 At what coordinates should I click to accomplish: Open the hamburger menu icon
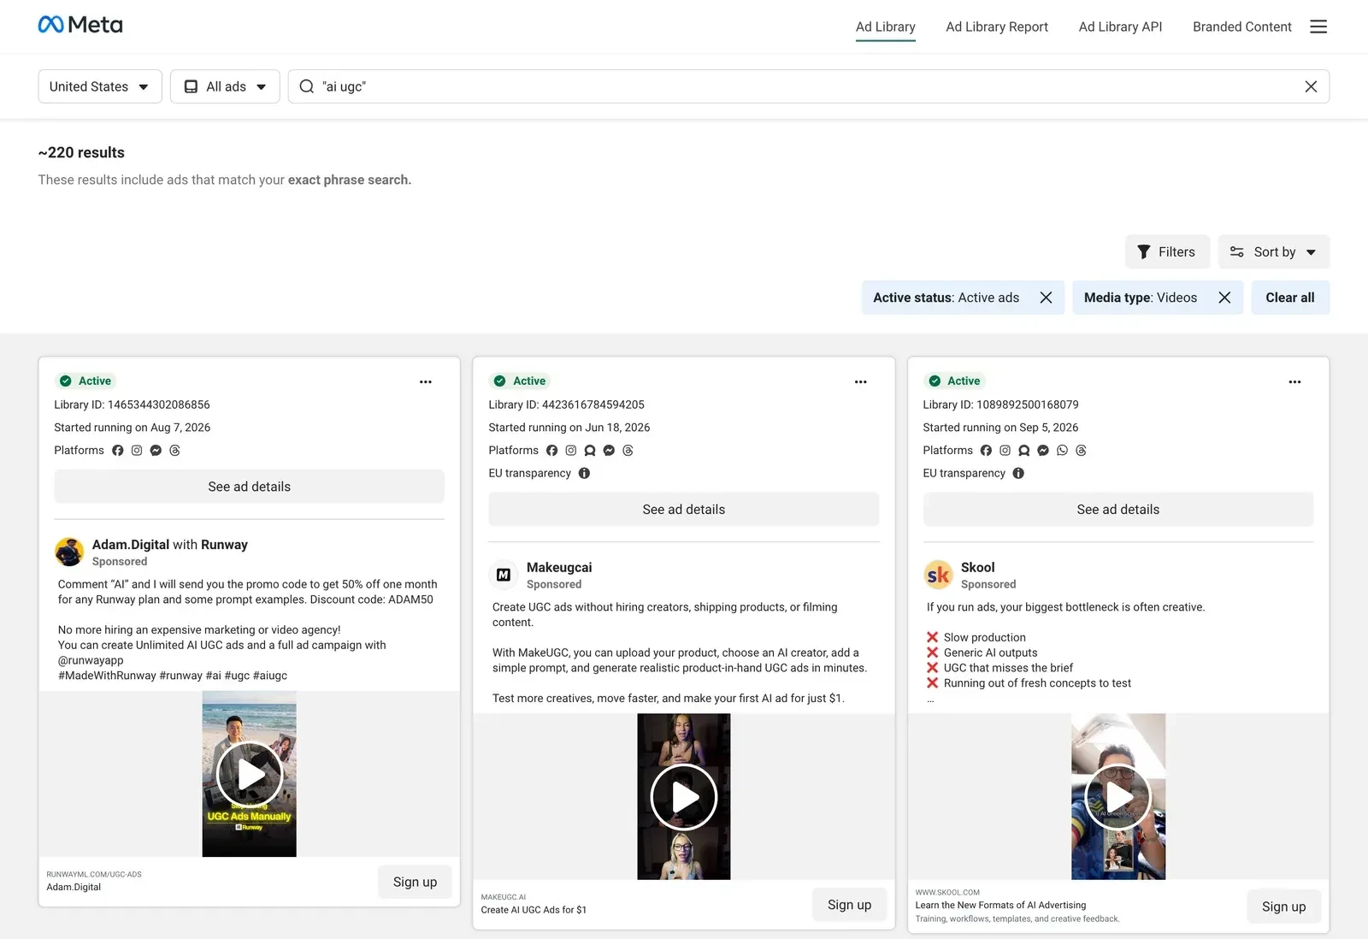coord(1318,27)
